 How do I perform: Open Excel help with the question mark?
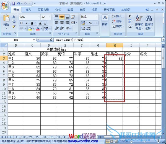point(147,10)
